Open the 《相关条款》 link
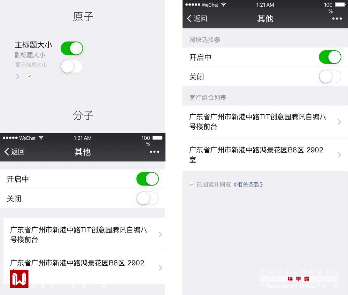The width and height of the screenshot is (348, 295). click(248, 184)
